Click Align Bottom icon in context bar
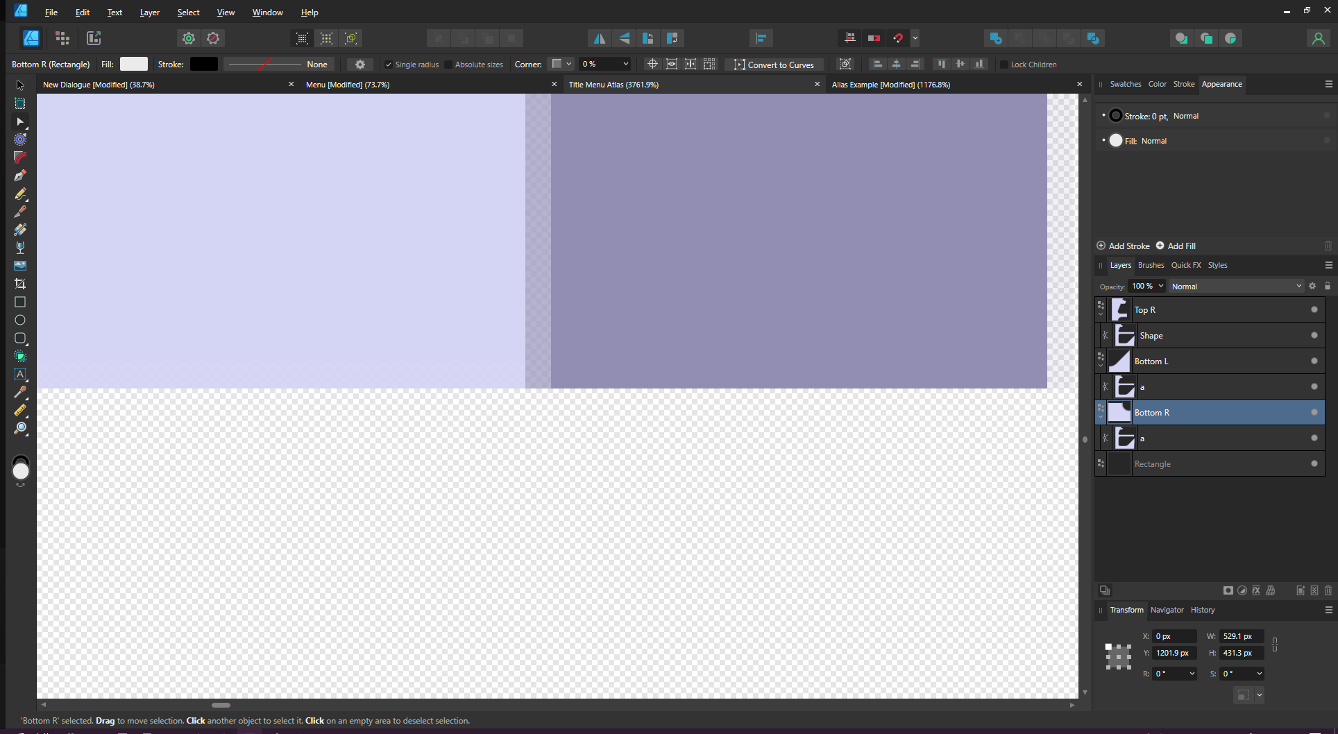1338x734 pixels. tap(979, 64)
